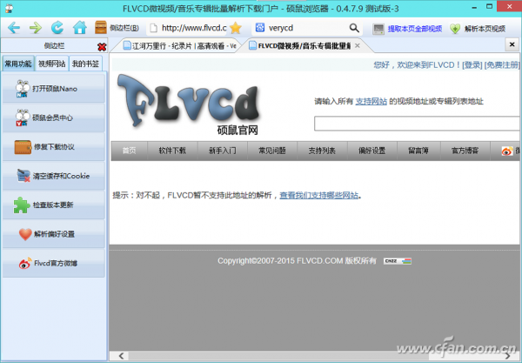Click 清空缓存和Cookie in the sidebar
522x363 pixels.
[54, 176]
